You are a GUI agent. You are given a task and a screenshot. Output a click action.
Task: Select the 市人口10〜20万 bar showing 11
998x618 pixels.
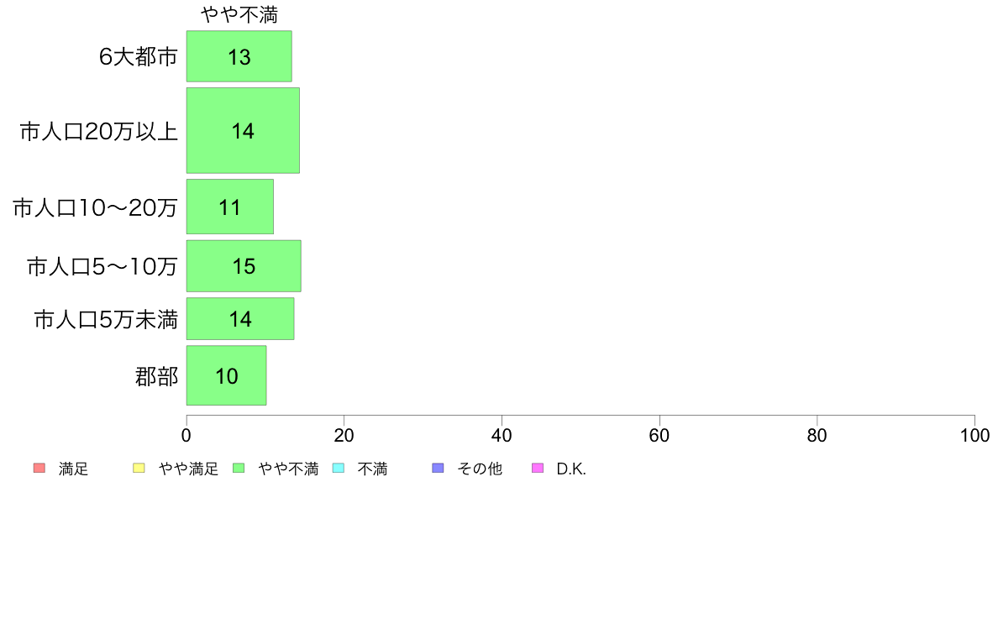click(x=230, y=207)
